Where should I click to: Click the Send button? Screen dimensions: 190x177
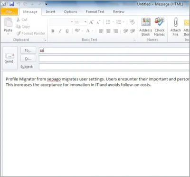tap(9, 59)
